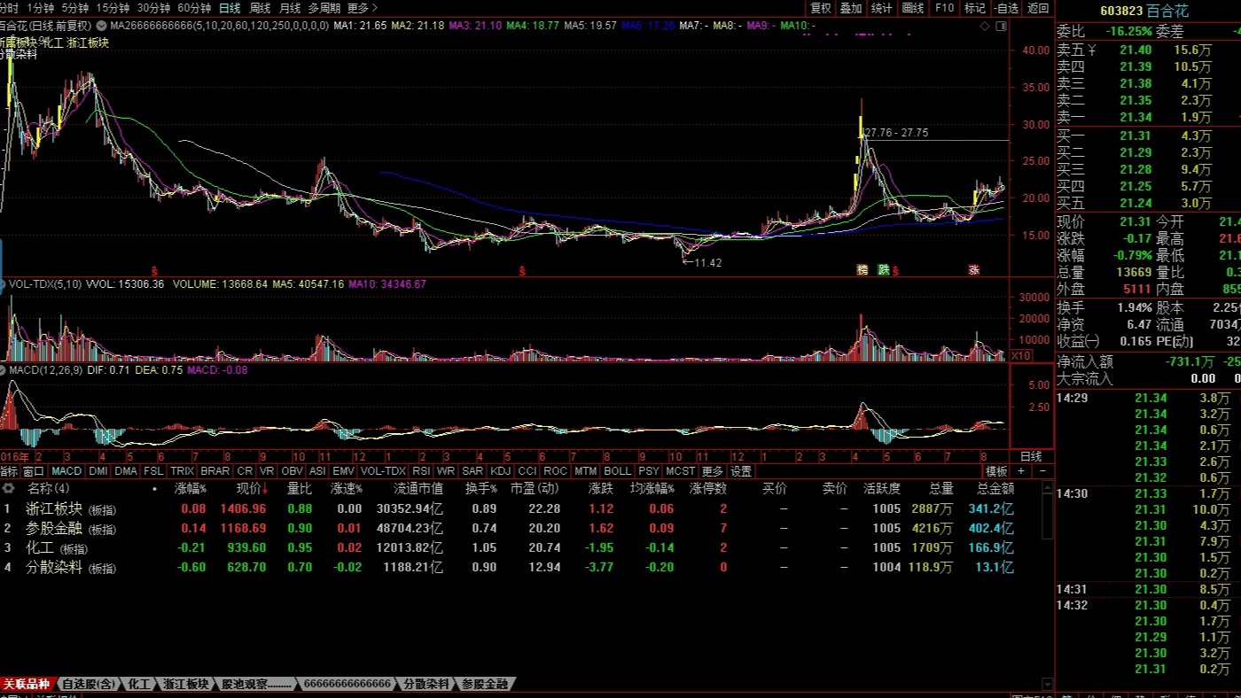Click the F10 company info button
Screen dimensions: 1241x698
945,8
